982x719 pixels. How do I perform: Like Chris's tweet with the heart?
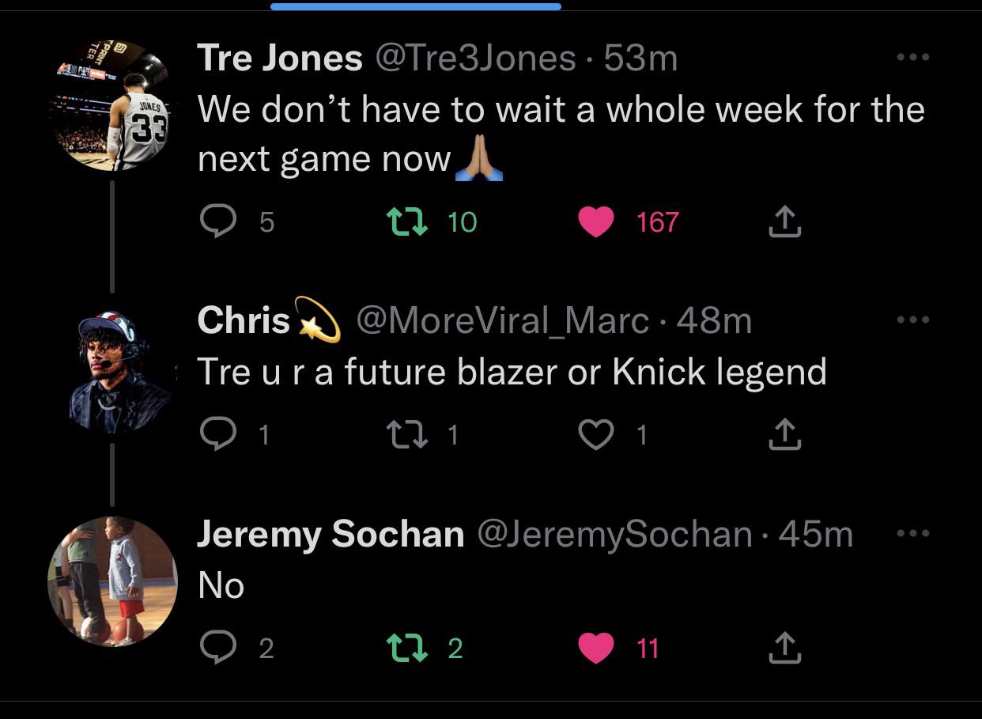(596, 434)
